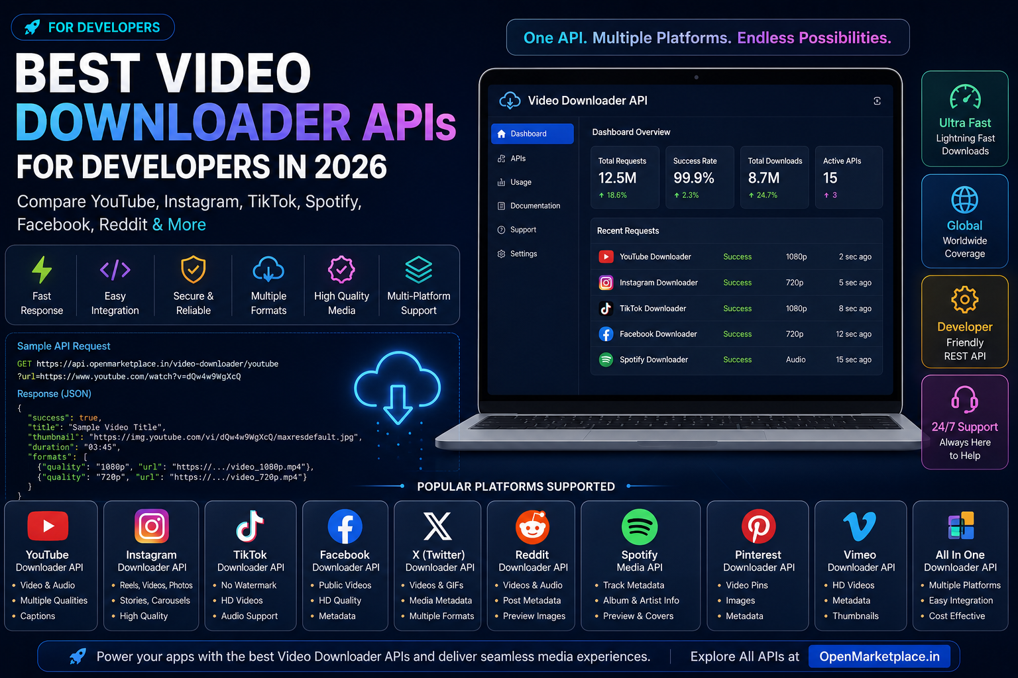
Task: Click the Instagram logo in platforms row
Action: tap(152, 526)
